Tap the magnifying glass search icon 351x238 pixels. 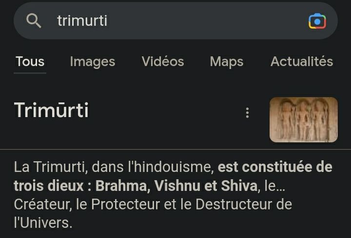[x=34, y=20]
